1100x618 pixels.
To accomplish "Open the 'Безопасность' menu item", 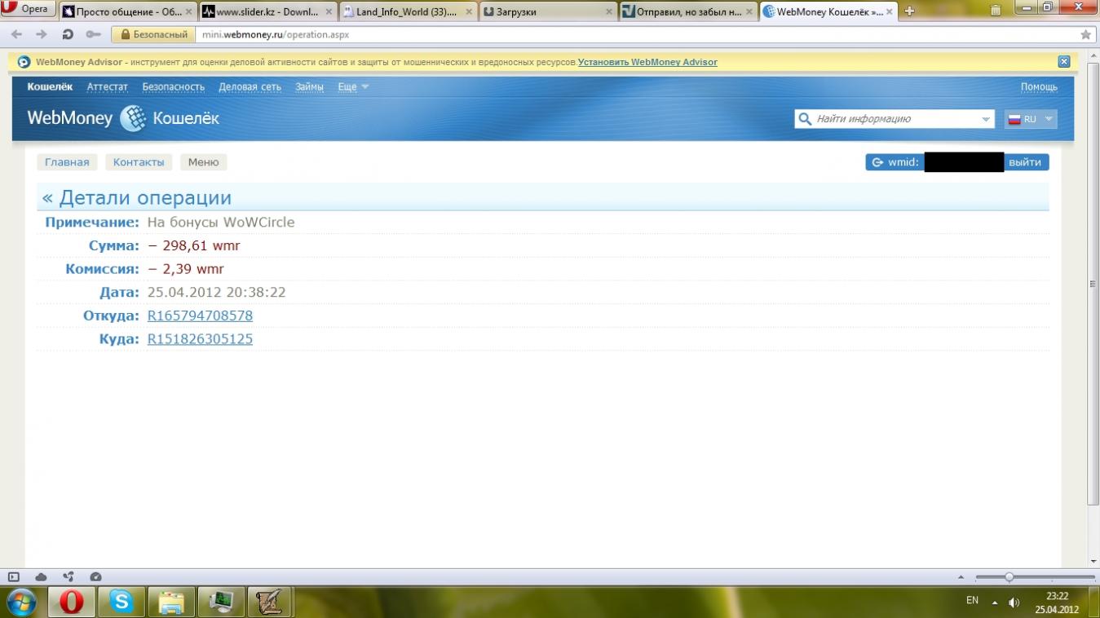I will coord(173,86).
